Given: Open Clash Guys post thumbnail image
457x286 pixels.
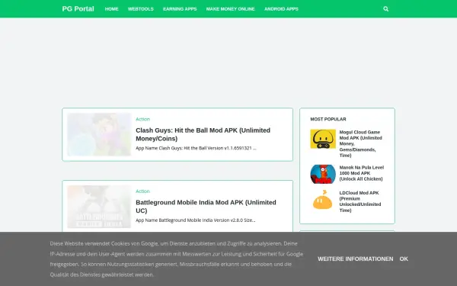Looking at the screenshot, I should (99, 134).
